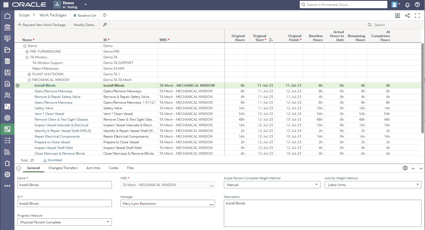Click the Home icon in left sidebar
Image resolution: width=425 pixels, height=230 pixels.
(7, 16)
